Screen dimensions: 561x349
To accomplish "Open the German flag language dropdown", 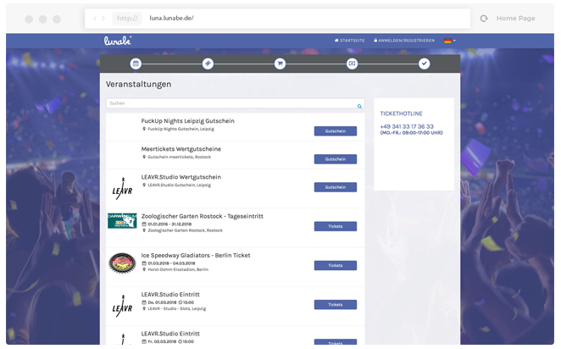I will (450, 41).
